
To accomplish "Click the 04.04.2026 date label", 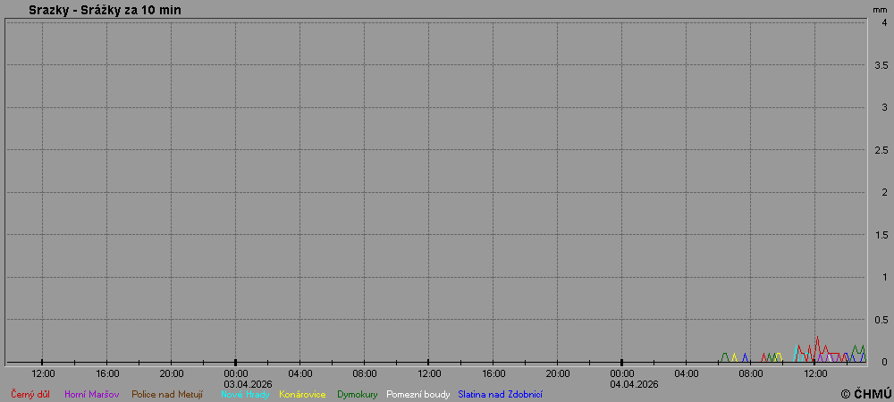I will [x=634, y=384].
